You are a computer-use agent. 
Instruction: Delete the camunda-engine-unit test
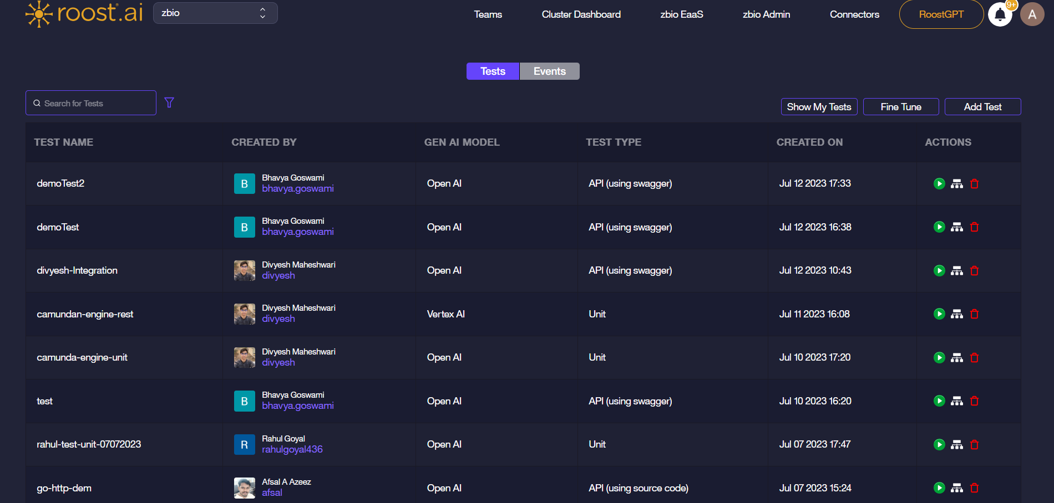tap(974, 358)
